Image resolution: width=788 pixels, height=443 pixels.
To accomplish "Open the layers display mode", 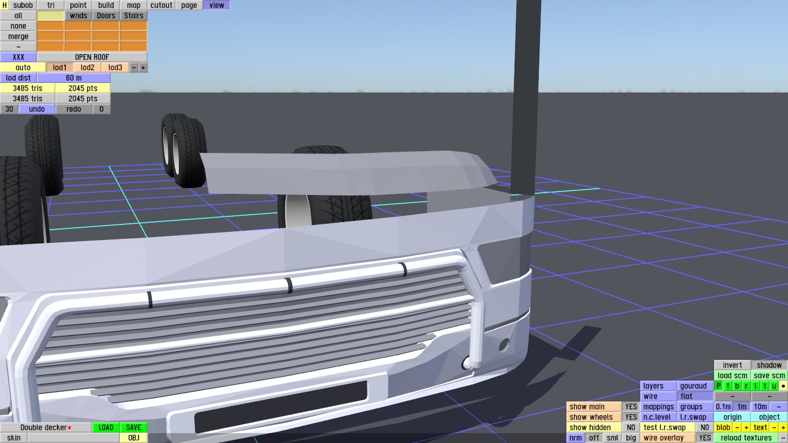I will [x=659, y=386].
